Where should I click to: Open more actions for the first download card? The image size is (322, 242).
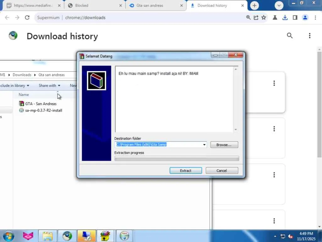click(x=274, y=83)
